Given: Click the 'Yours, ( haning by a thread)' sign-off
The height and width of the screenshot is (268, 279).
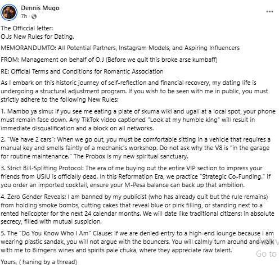Looking at the screenshot, I should (39, 262).
